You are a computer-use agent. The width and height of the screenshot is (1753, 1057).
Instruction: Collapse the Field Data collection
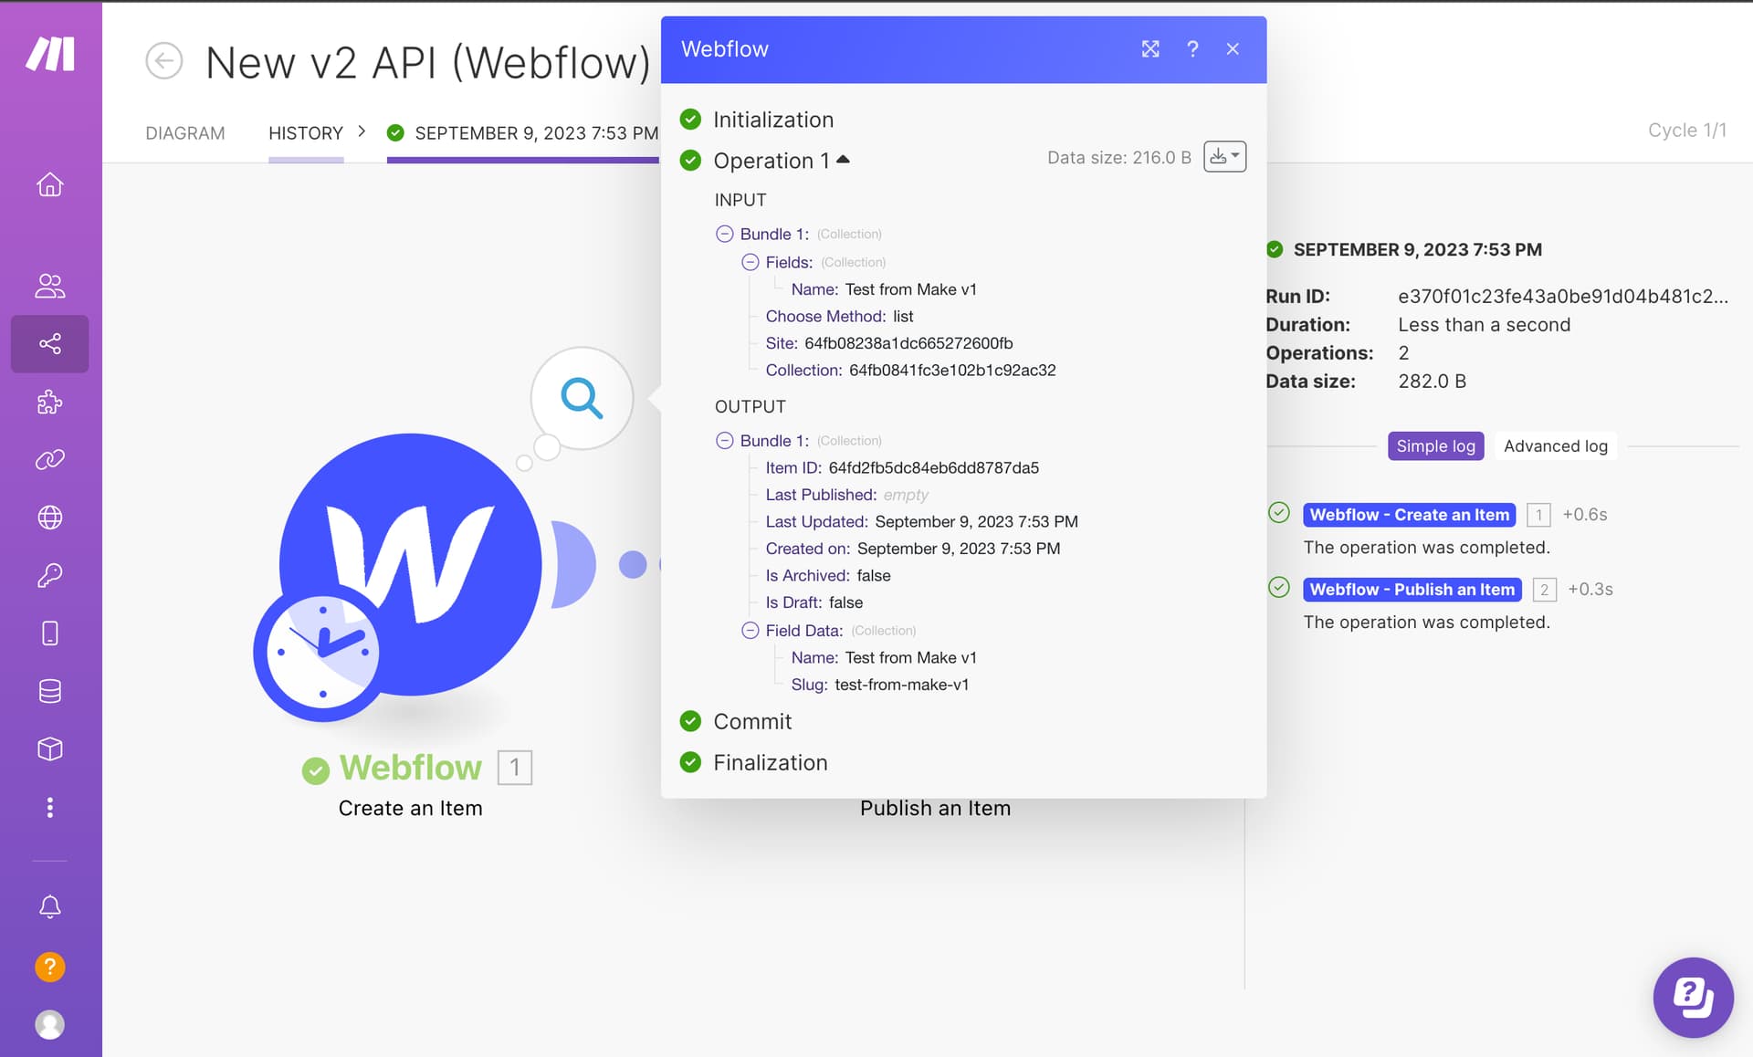[750, 630]
